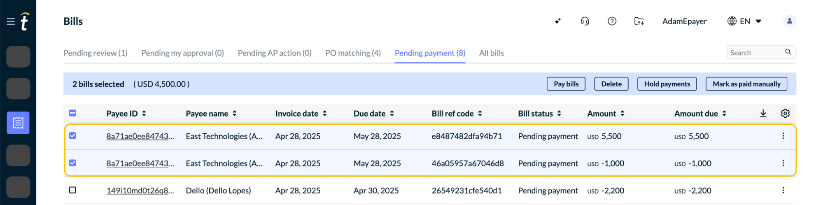
Task: Download the bills table as file
Action: [x=763, y=113]
